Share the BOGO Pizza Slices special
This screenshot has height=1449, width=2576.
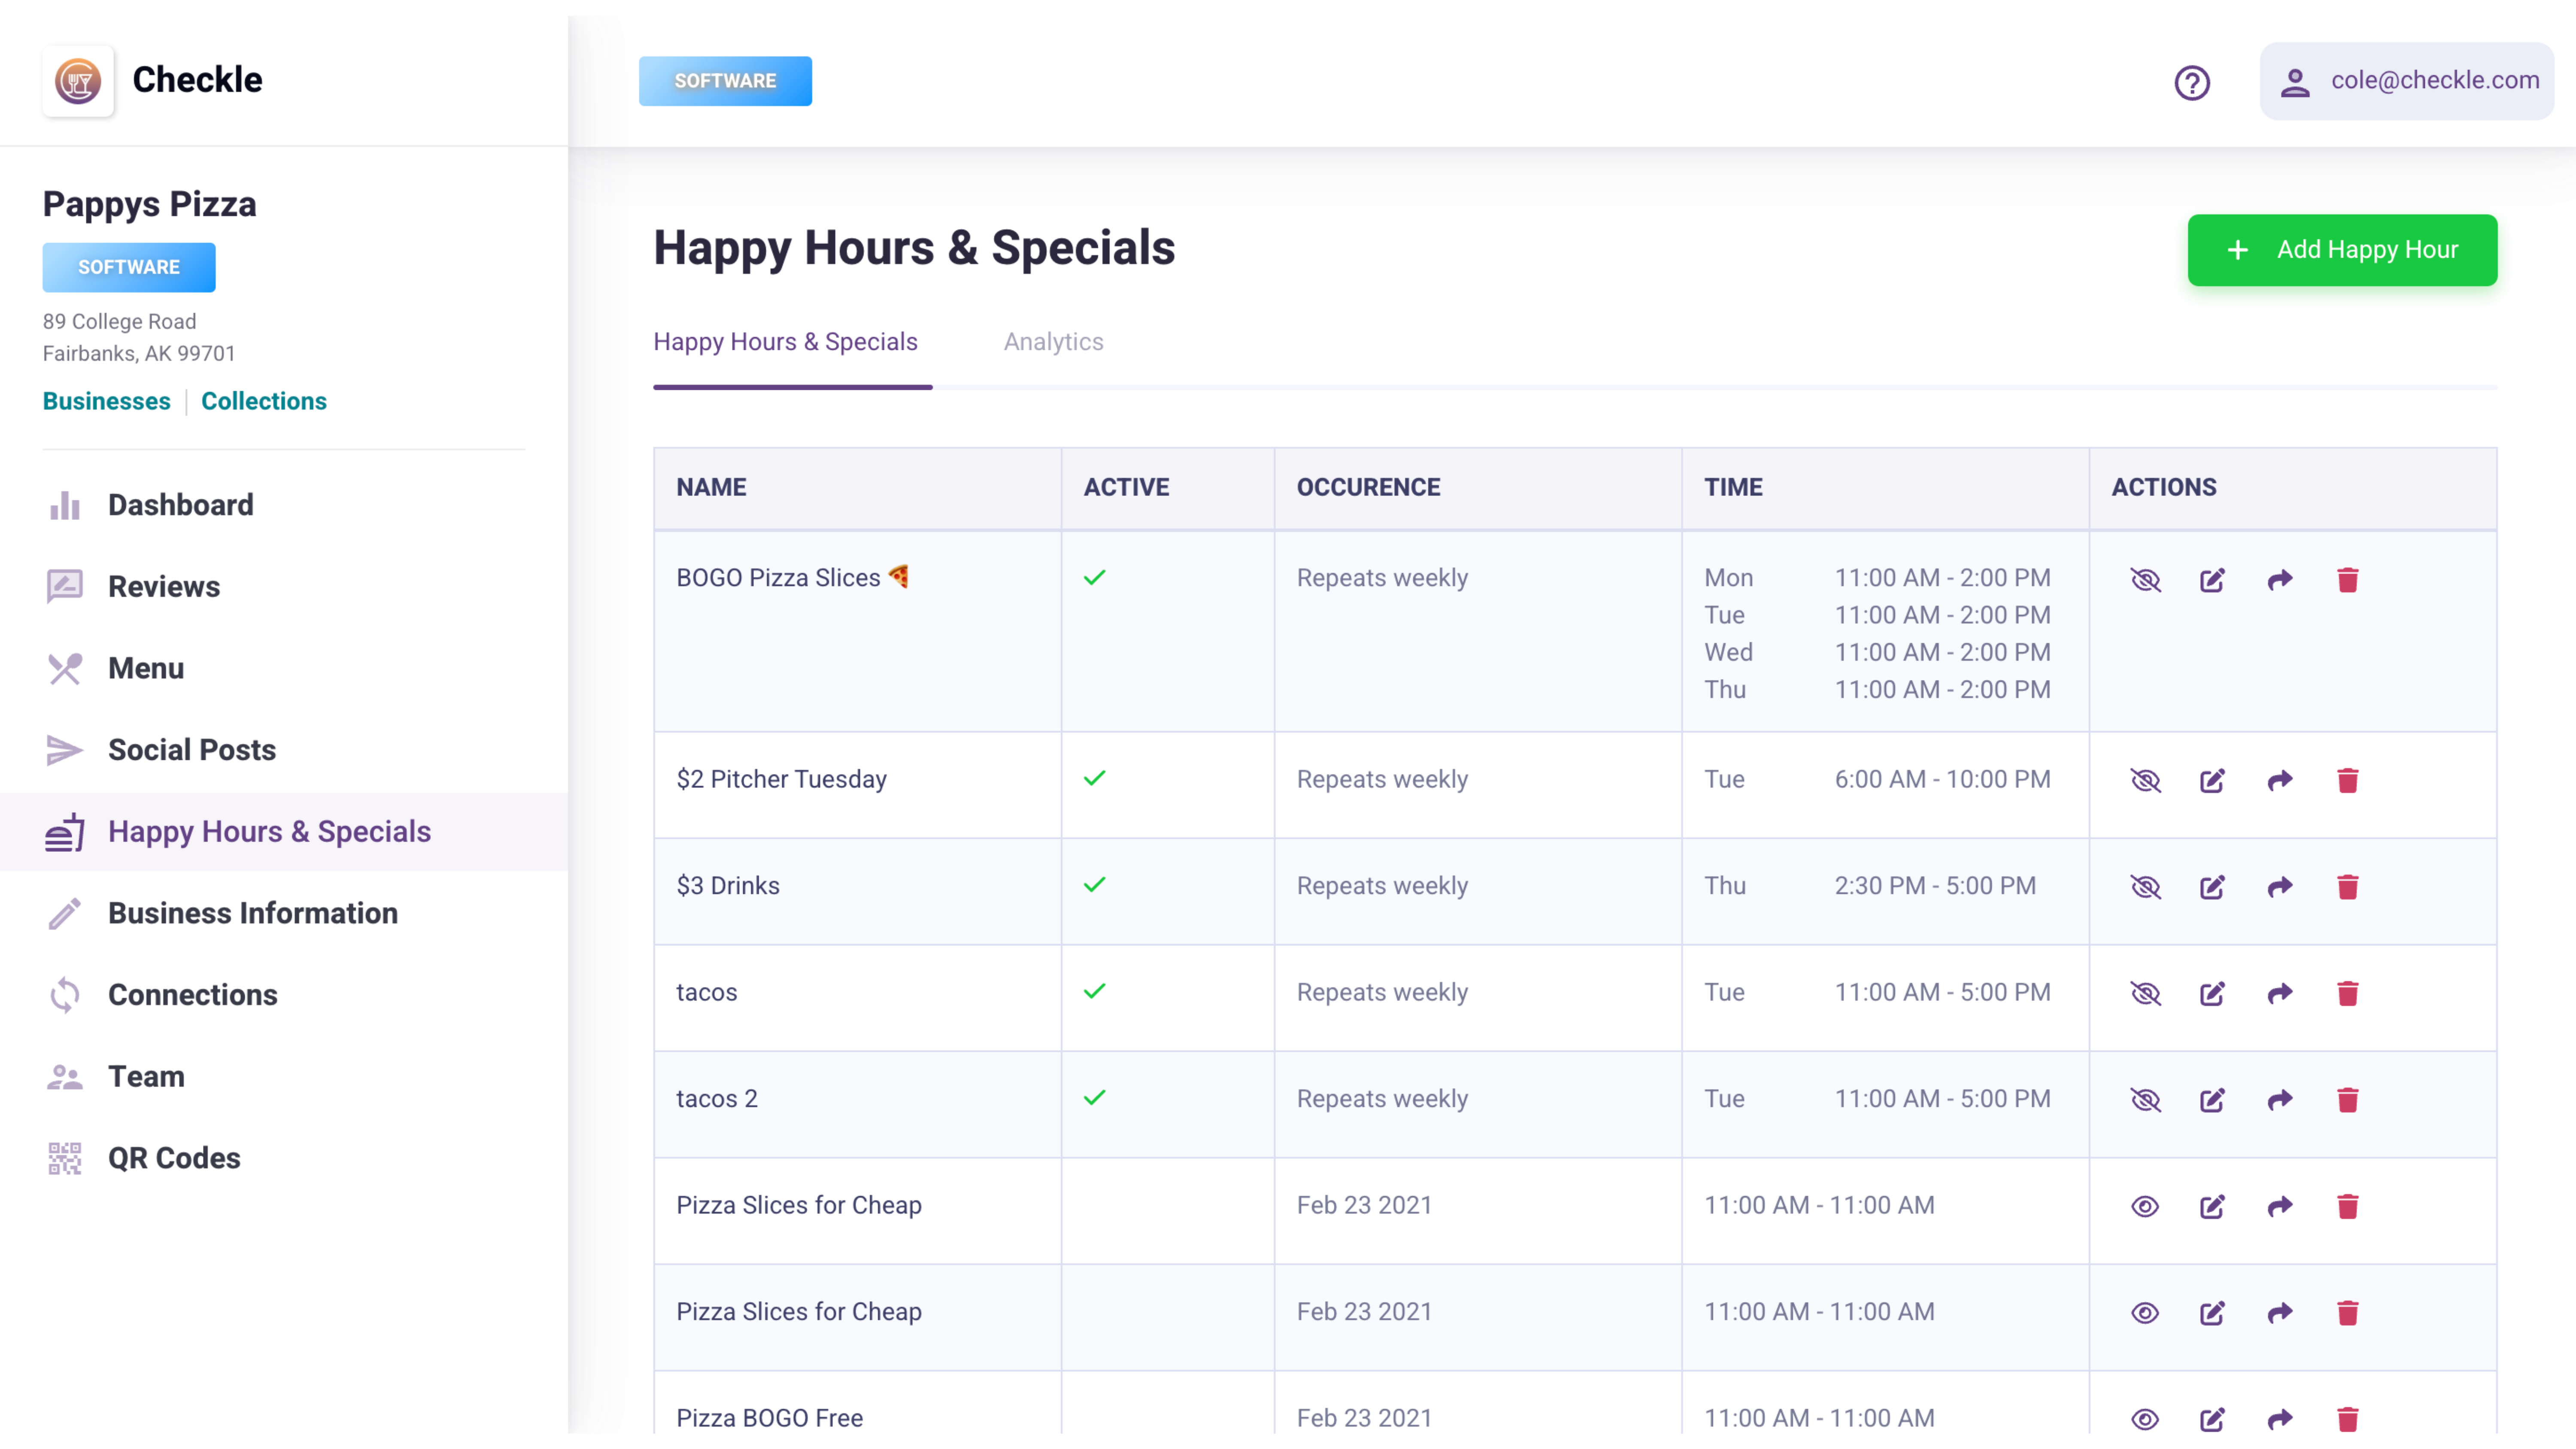coord(2280,580)
